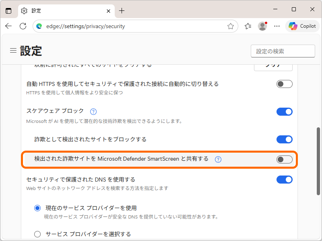The width and height of the screenshot is (322, 241).
Task: Click the help icon beside スケアウェア ブロック
Action: [x=93, y=111]
